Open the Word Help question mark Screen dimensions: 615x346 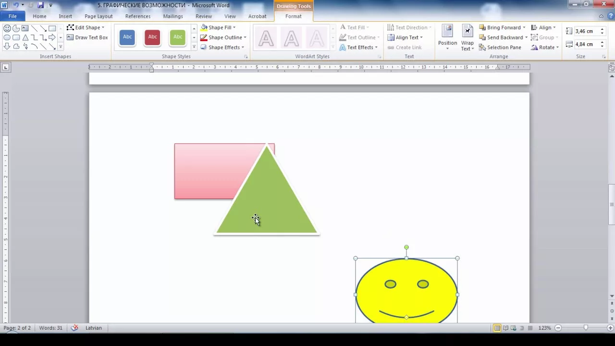click(610, 16)
